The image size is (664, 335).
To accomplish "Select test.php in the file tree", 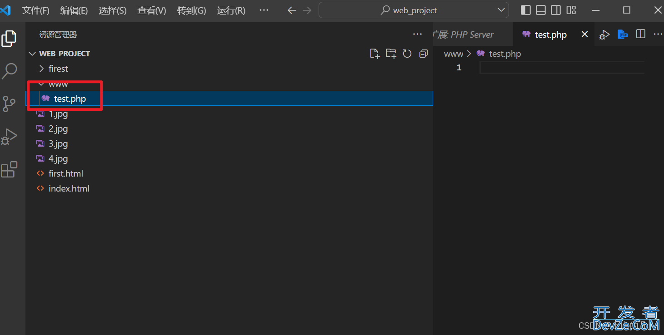I will 229,99.
